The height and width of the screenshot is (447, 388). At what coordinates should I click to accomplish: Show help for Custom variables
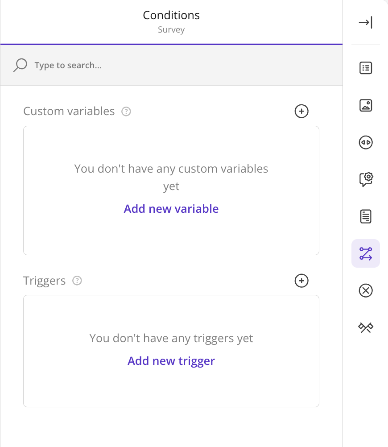point(126,112)
